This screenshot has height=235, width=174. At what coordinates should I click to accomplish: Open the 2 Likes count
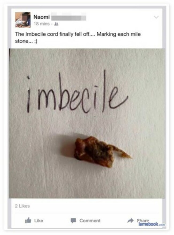tap(22, 206)
